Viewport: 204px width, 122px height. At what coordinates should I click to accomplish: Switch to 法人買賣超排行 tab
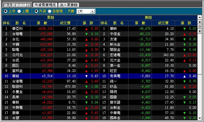pyautogui.click(x=17, y=5)
